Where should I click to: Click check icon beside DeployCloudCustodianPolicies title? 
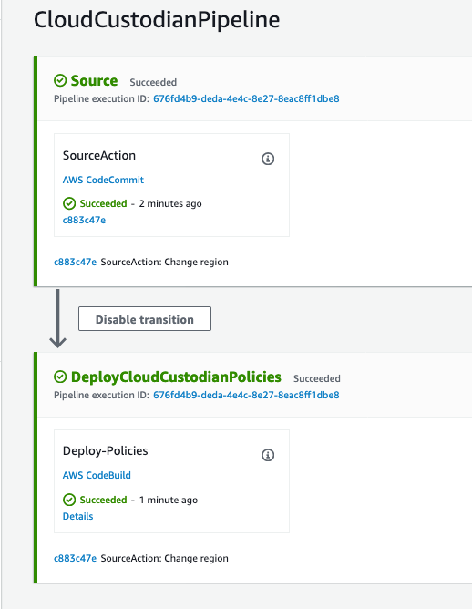(60, 377)
